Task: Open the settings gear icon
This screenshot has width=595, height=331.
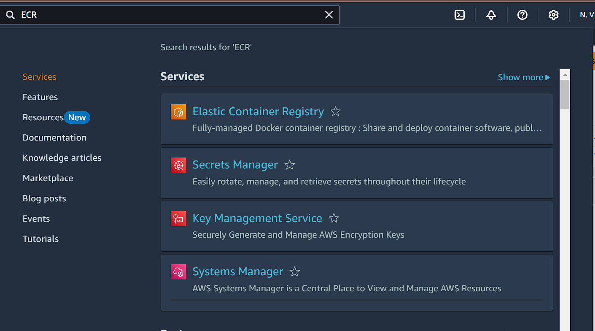Action: [x=554, y=15]
